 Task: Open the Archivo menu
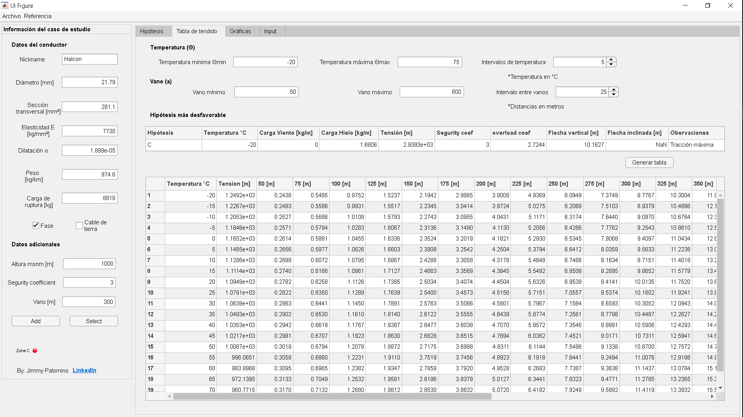point(12,16)
